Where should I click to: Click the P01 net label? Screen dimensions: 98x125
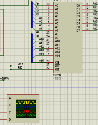point(95,8)
